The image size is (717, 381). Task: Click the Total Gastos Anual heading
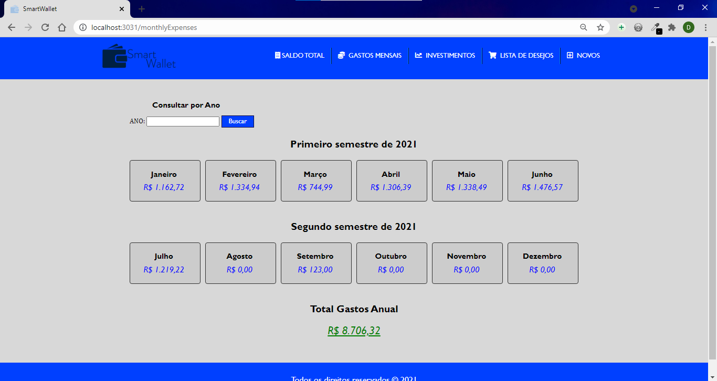354,309
